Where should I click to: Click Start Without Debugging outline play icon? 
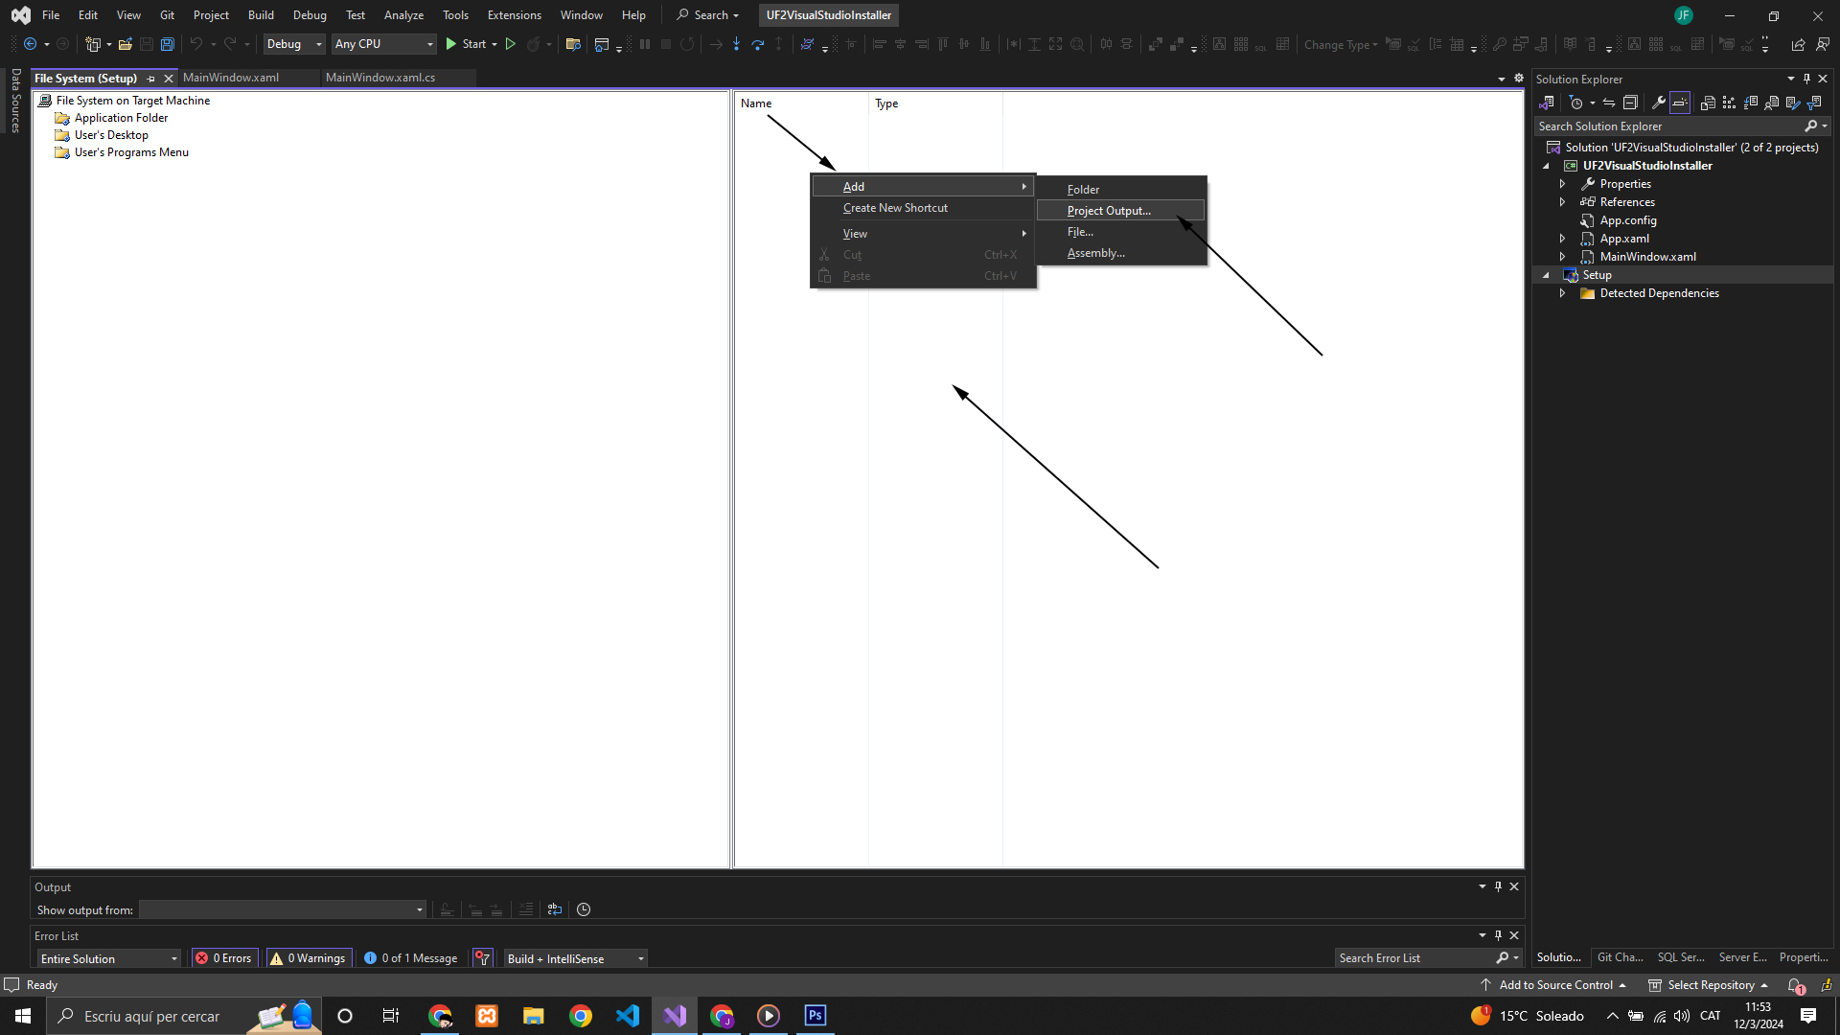click(511, 44)
